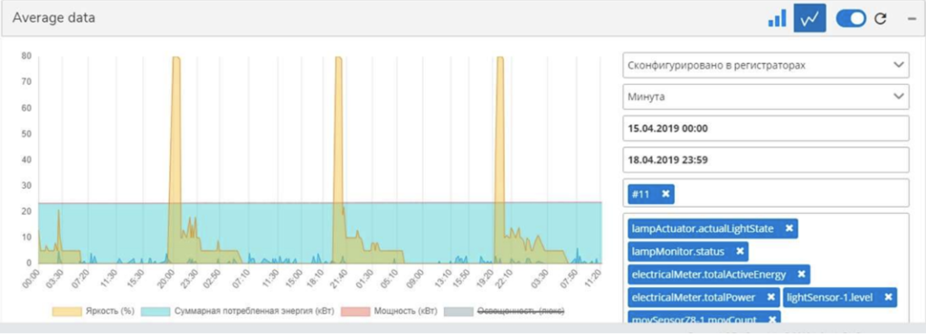Open Сконфигурировано в регистраторах dropdown
The image size is (926, 334).
(x=765, y=65)
